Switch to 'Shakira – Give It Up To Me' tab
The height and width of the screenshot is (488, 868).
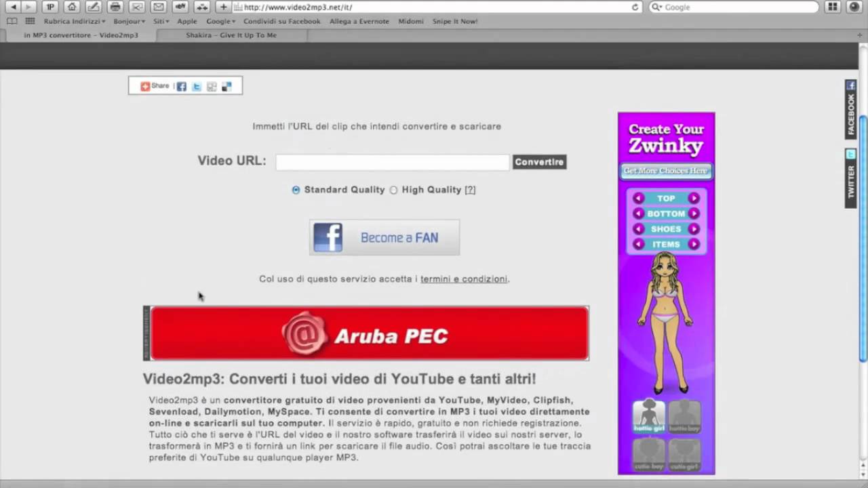click(231, 35)
